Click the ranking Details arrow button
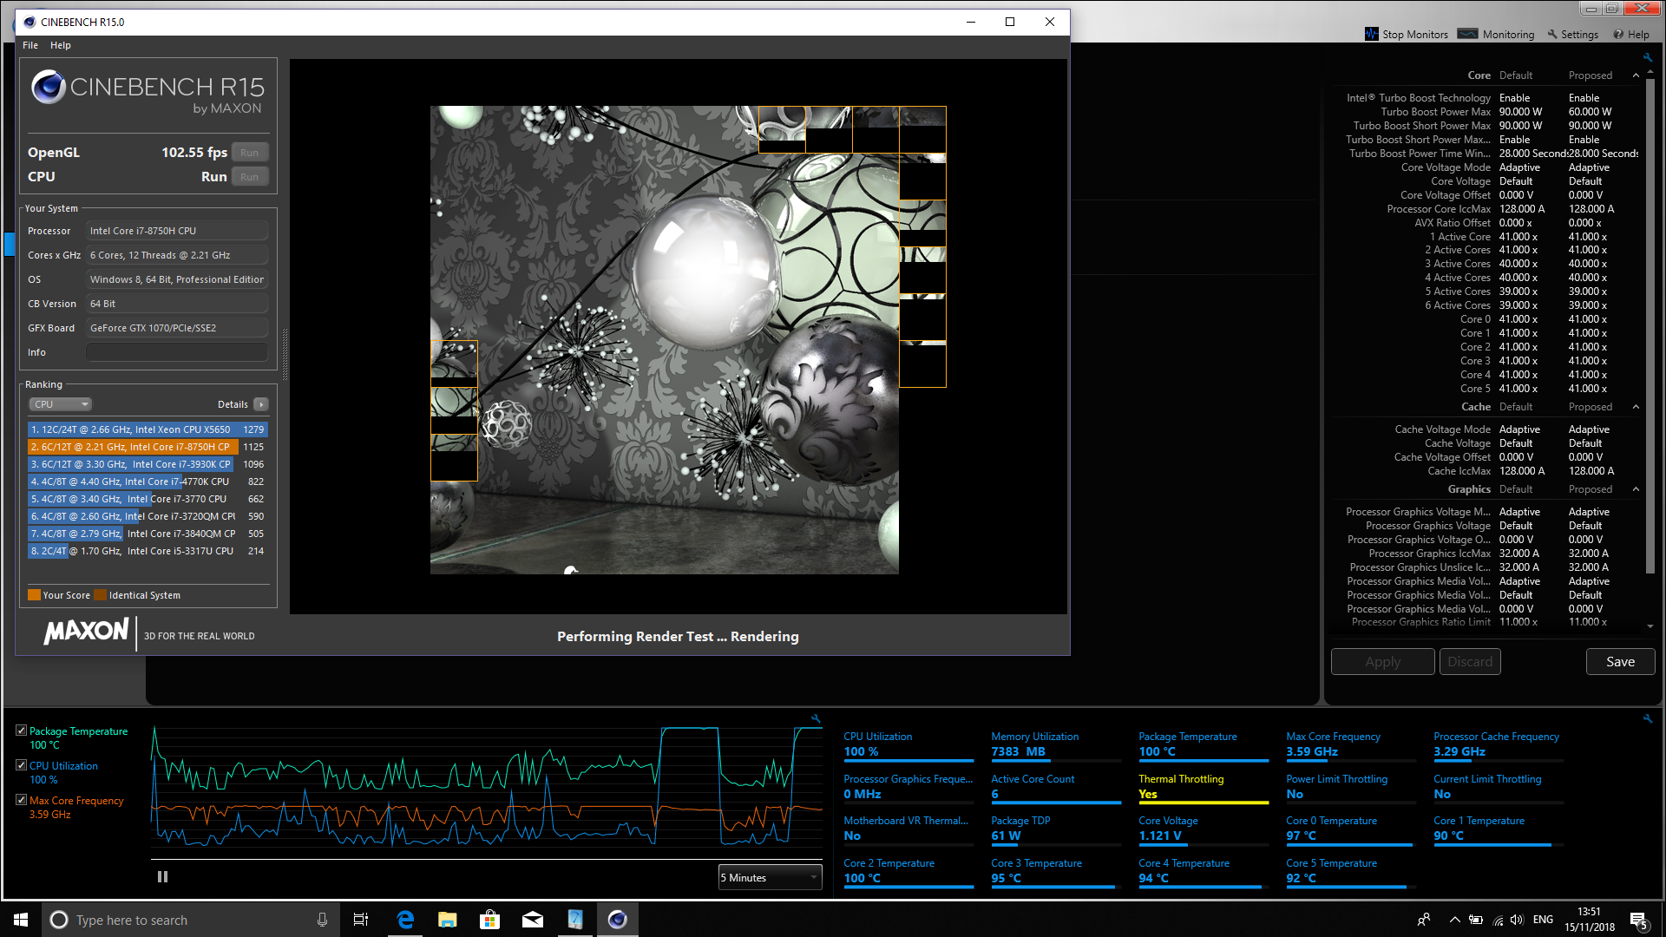 tap(261, 404)
